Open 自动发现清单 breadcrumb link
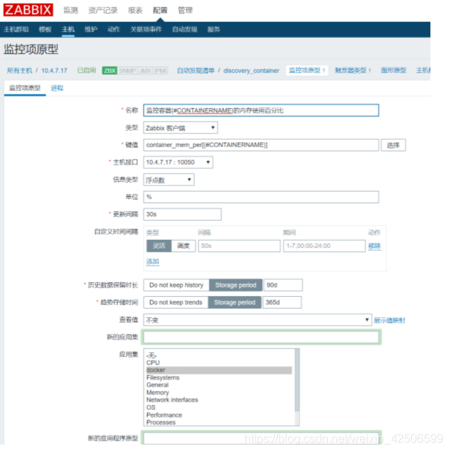450x452 pixels. pos(196,71)
